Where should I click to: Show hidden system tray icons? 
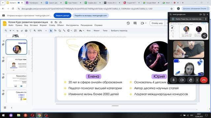[x=181, y=115]
